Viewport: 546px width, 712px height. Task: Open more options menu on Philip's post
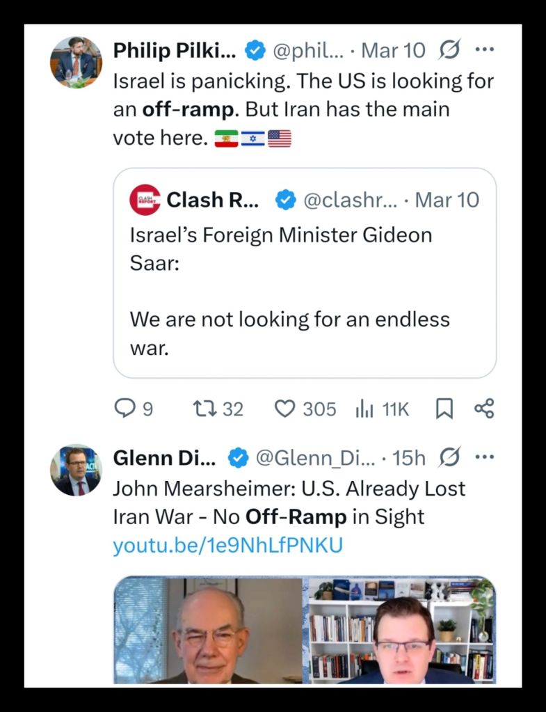click(x=484, y=50)
